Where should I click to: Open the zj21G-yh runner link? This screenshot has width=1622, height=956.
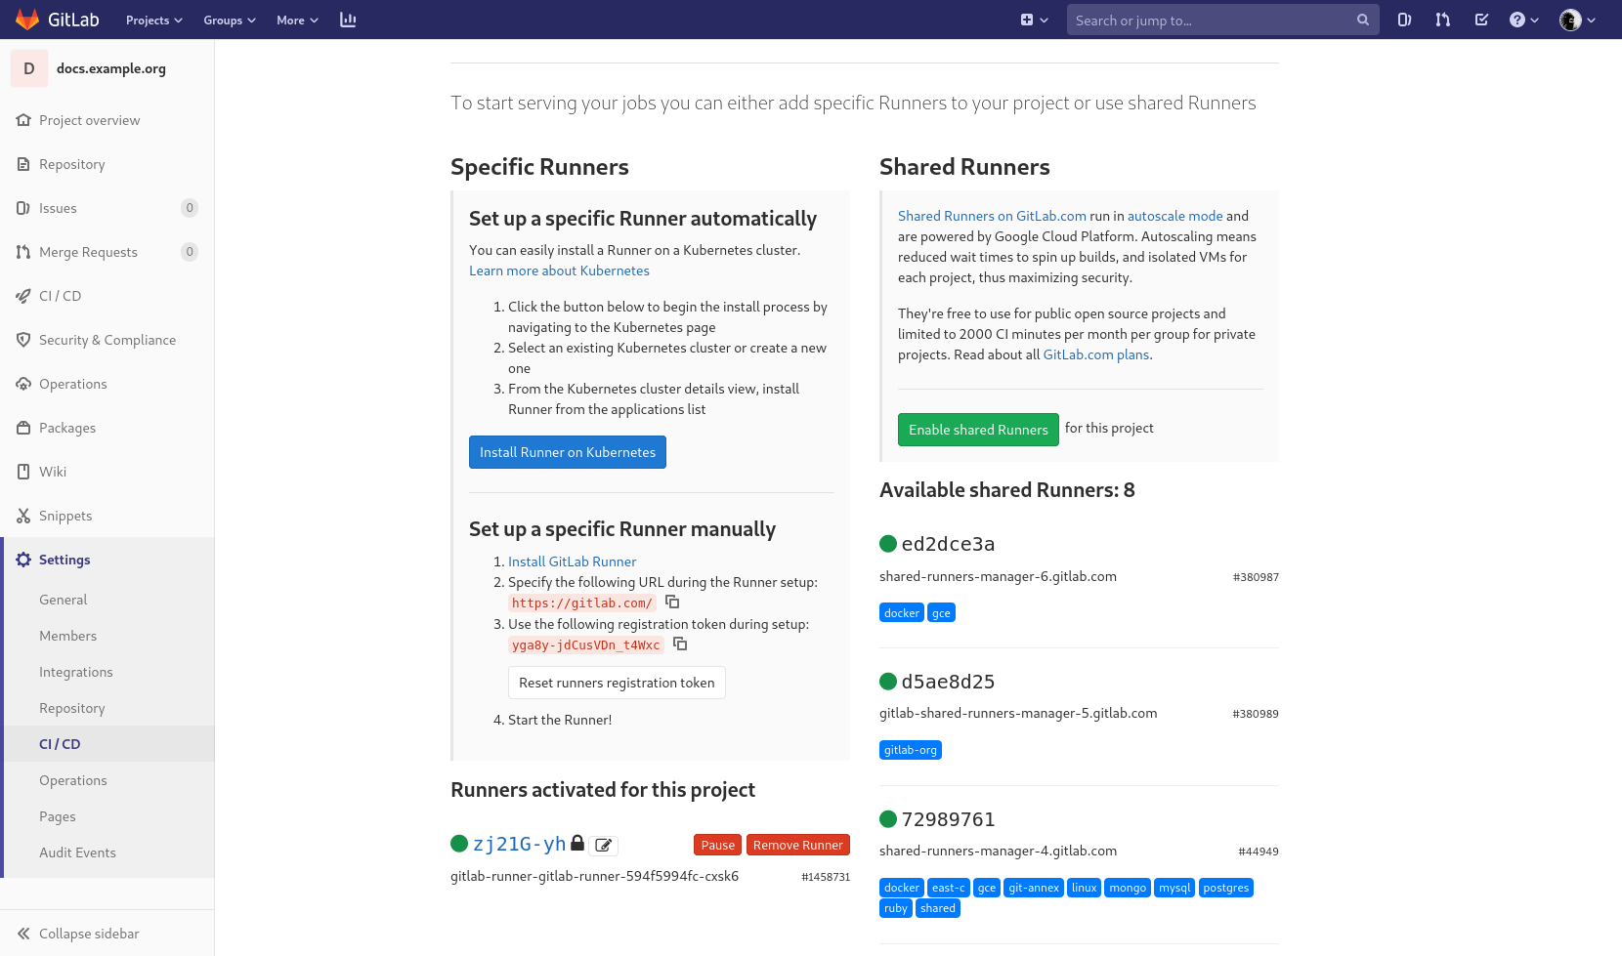pos(520,844)
